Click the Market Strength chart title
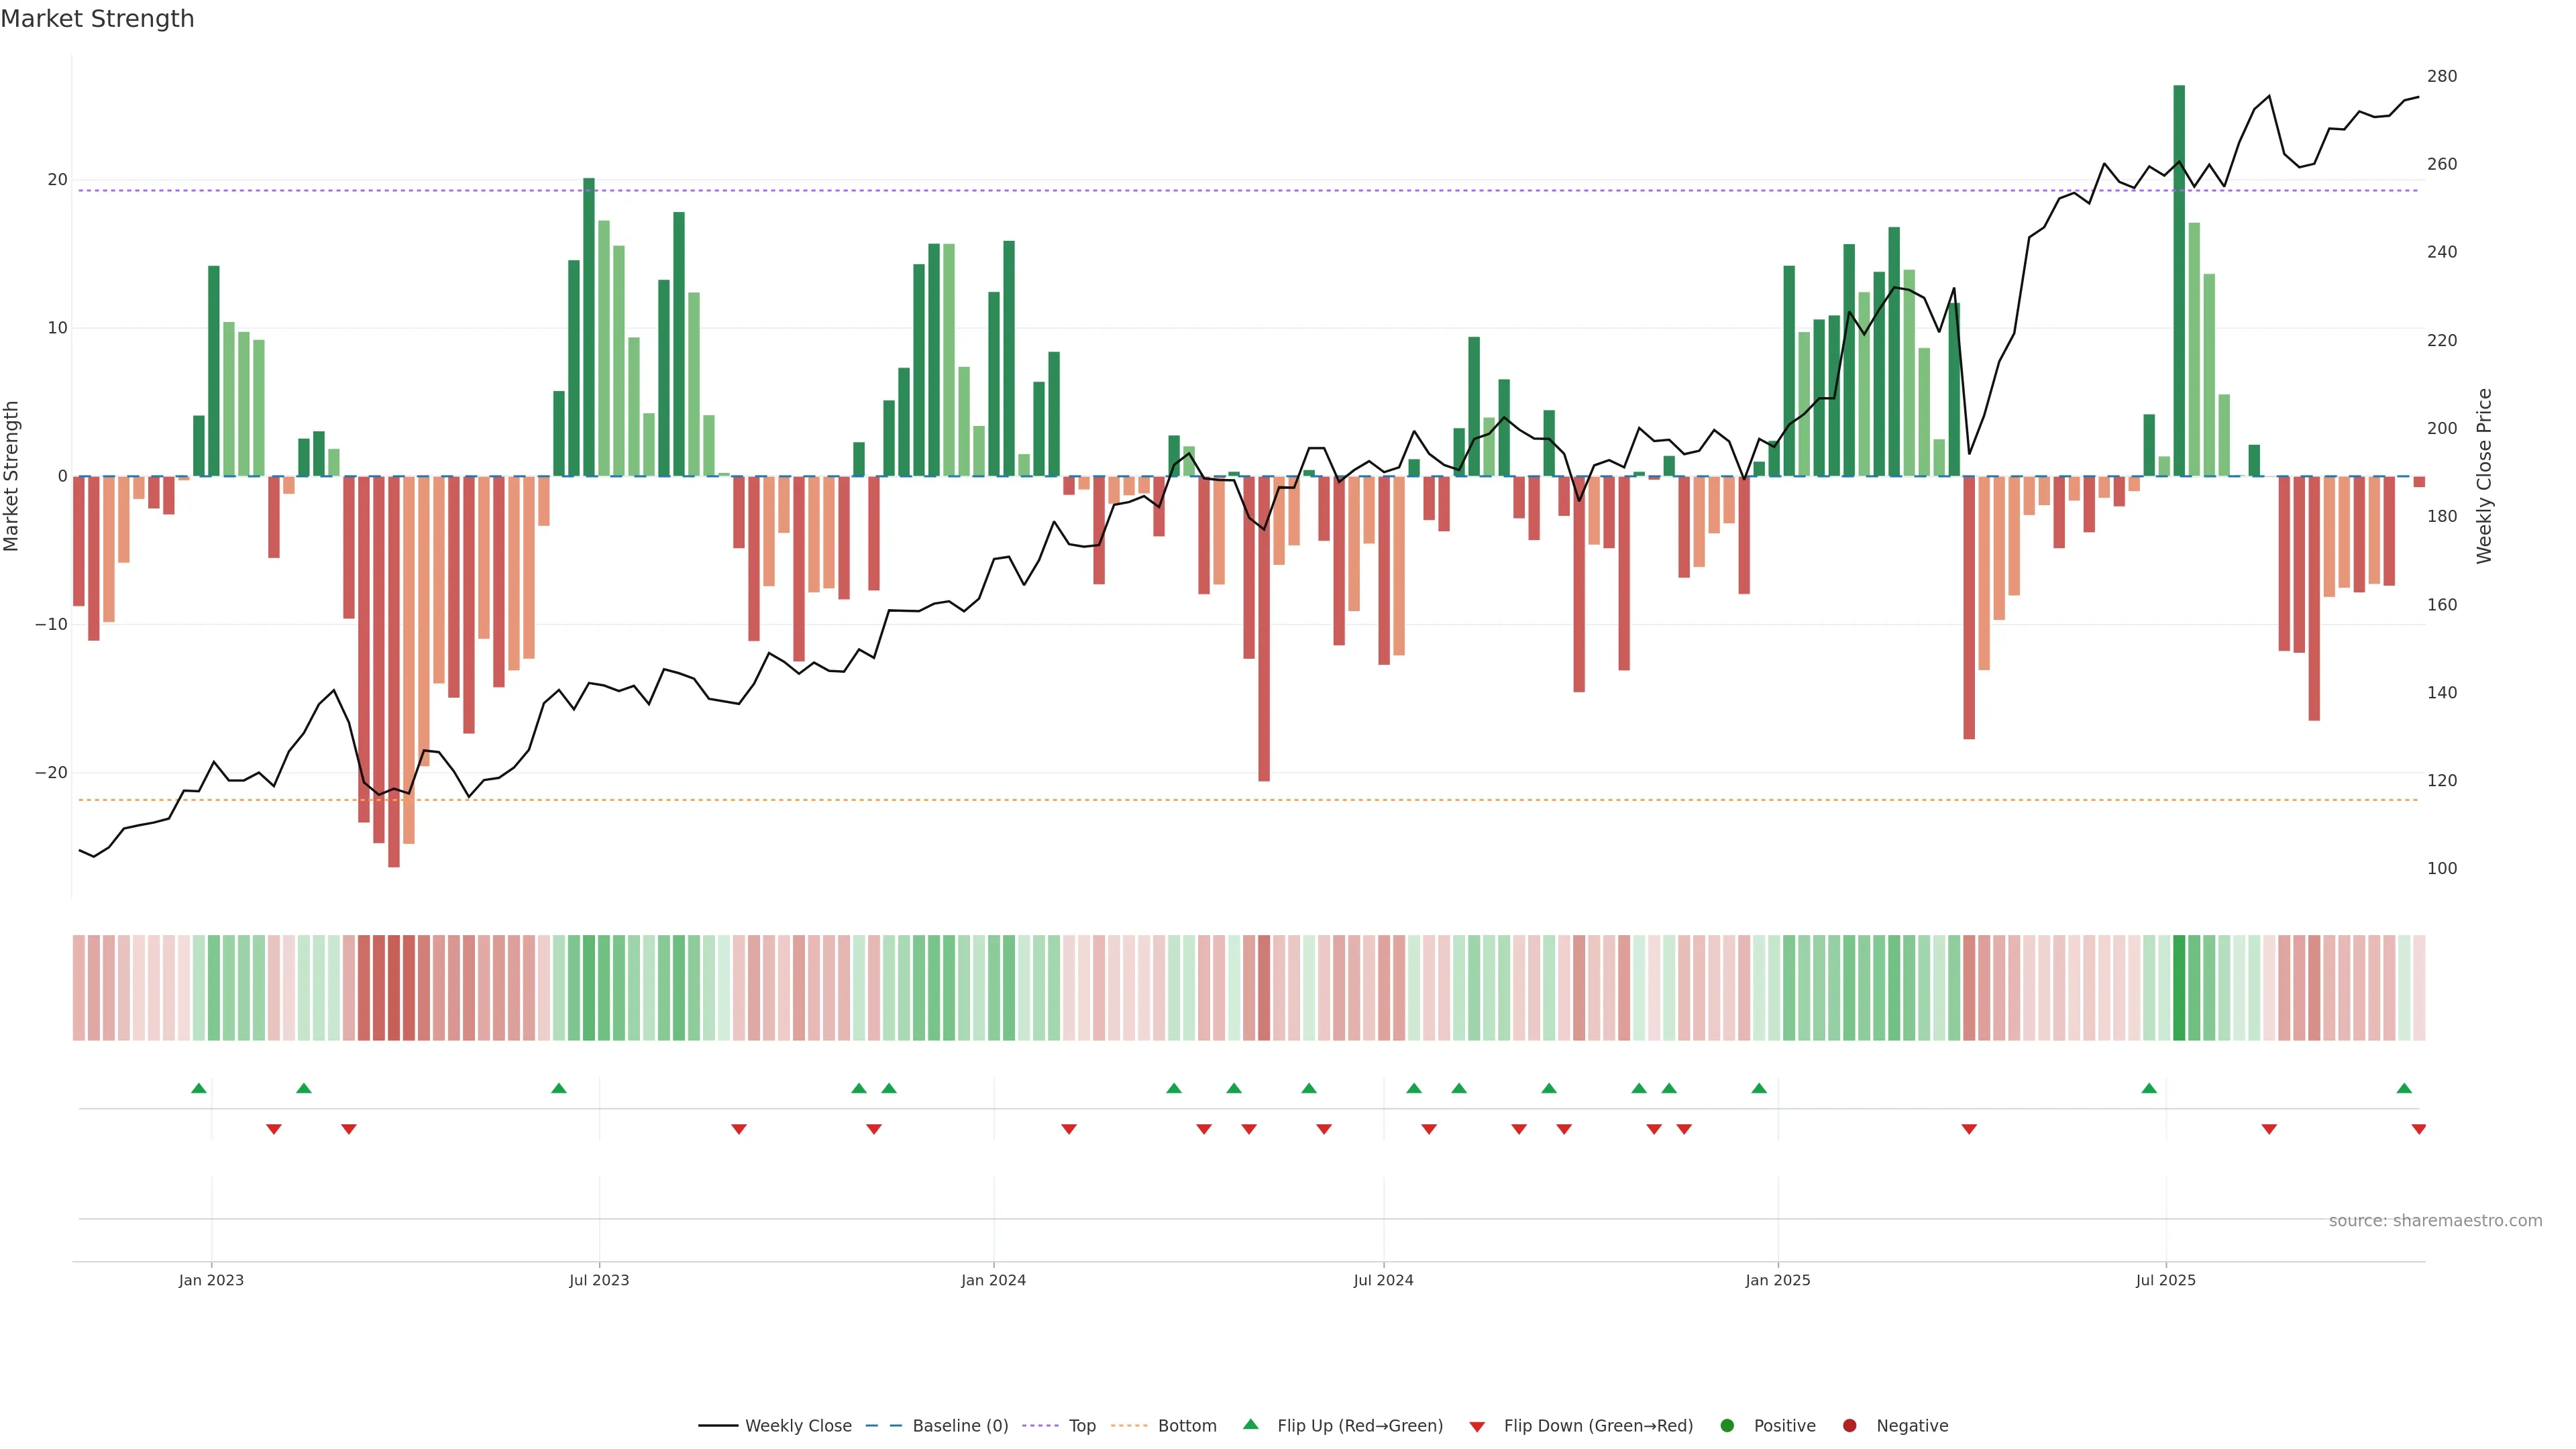This screenshot has height=1449, width=2576. (x=97, y=19)
